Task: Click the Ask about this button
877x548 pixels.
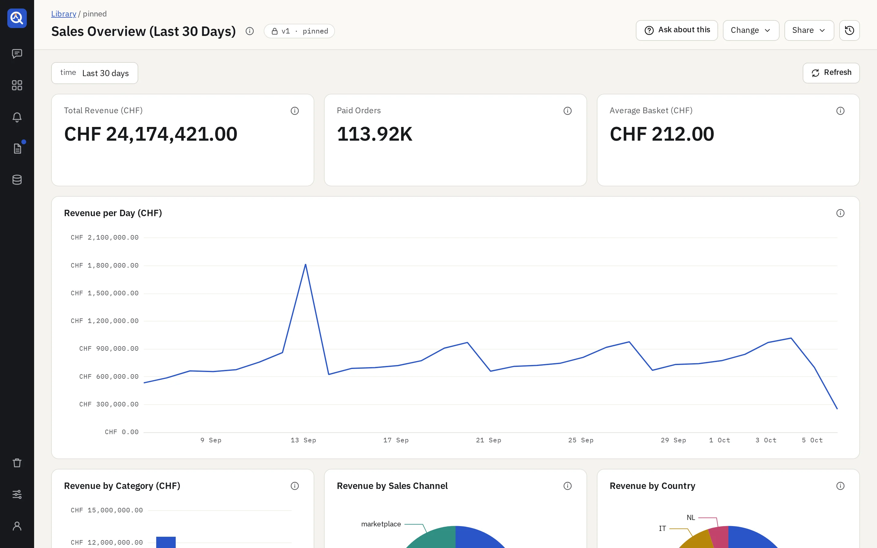Action: point(677,30)
